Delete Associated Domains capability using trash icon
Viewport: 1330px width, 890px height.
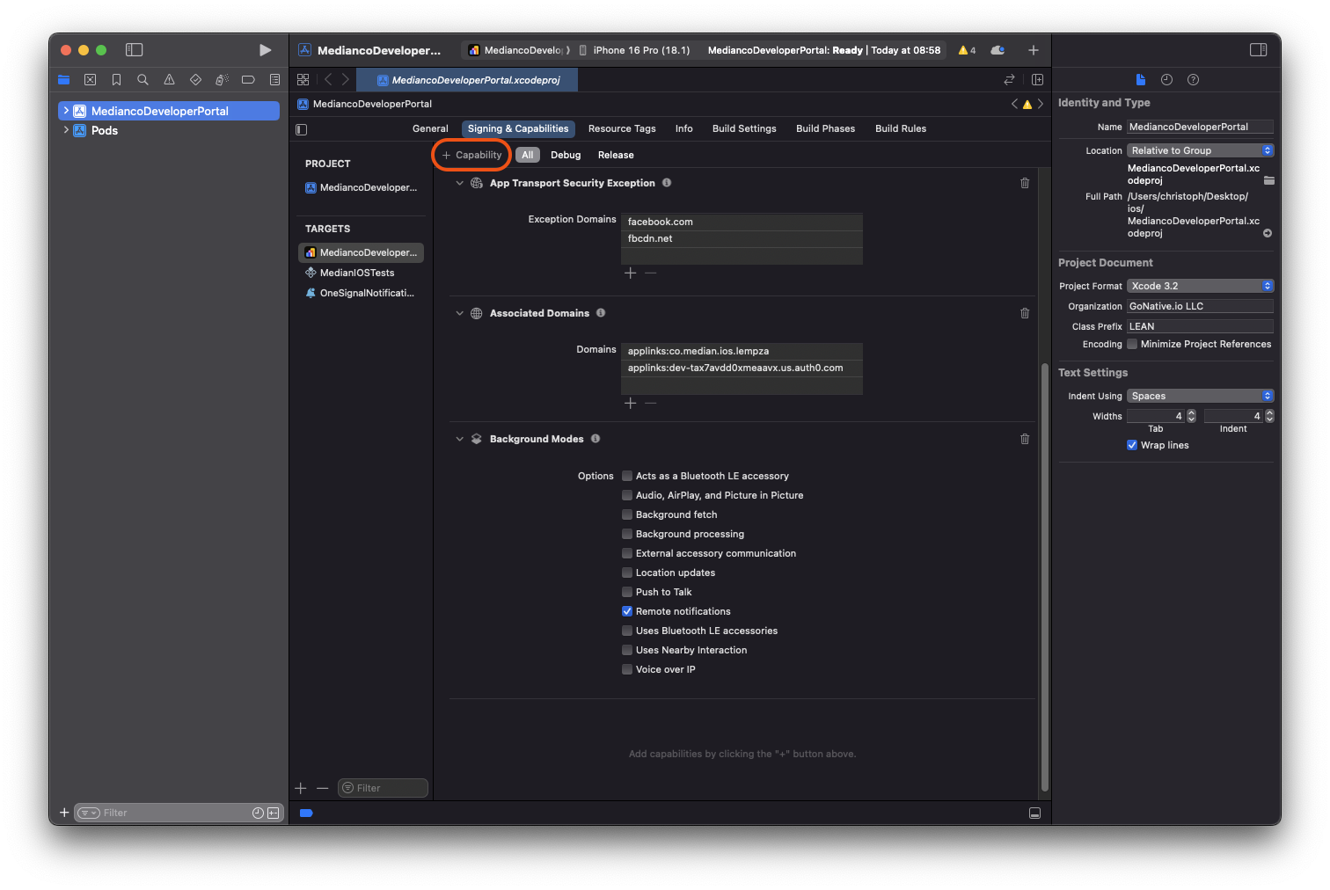coord(1025,313)
